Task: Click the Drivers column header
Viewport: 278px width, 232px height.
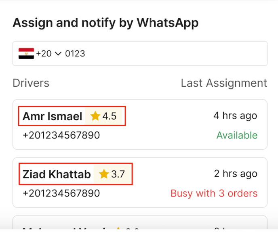Action: [x=31, y=83]
